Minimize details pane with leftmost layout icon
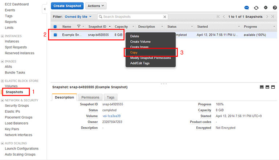Image resolution: width=279 pixels, height=160 pixels. tap(262, 87)
